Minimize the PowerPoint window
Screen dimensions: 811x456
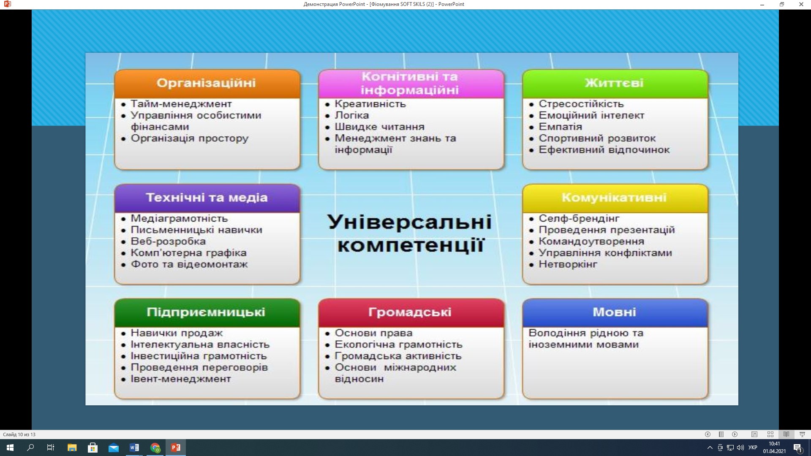pos(762,4)
